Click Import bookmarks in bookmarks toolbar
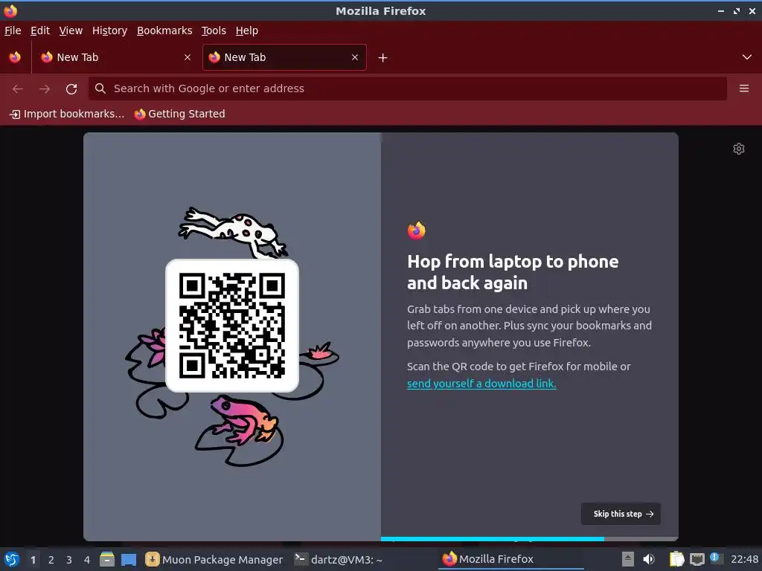 67,114
